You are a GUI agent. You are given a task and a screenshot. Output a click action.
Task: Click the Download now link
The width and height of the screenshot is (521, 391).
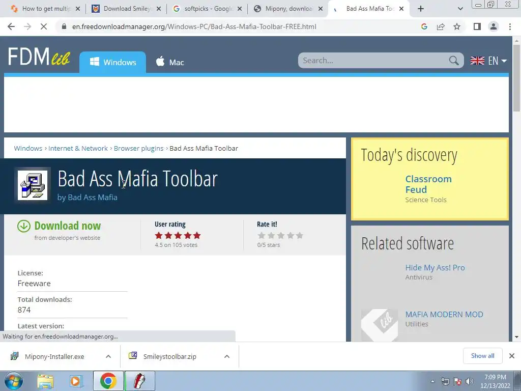(68, 226)
